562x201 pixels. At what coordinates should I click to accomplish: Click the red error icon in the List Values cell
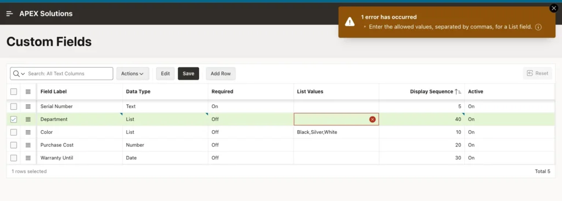point(373,120)
